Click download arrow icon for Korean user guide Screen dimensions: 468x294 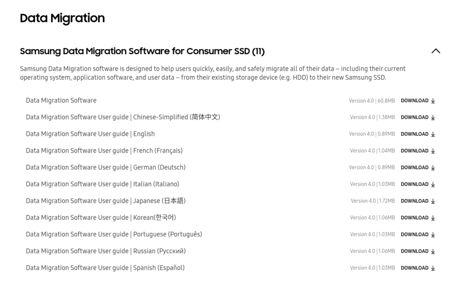pyautogui.click(x=433, y=218)
